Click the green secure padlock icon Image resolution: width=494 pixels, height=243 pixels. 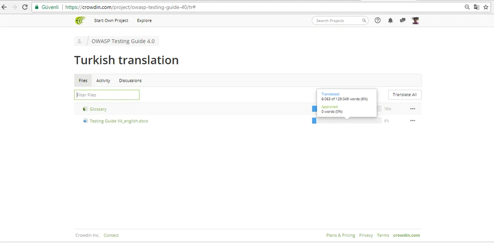click(x=37, y=7)
